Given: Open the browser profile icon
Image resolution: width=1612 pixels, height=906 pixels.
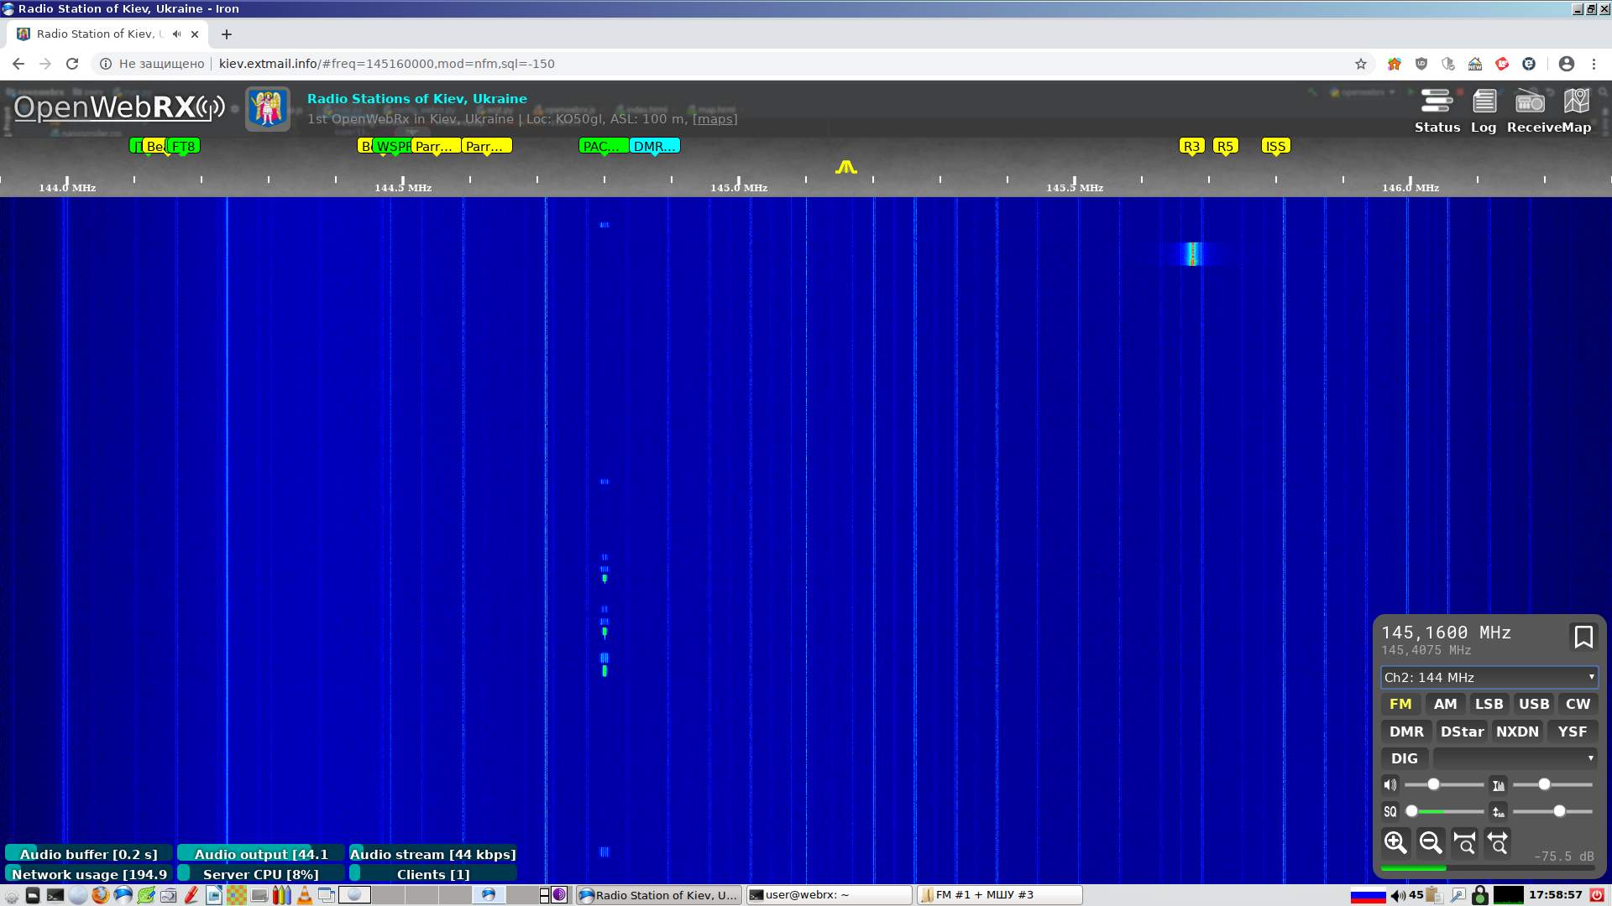Looking at the screenshot, I should (x=1567, y=64).
